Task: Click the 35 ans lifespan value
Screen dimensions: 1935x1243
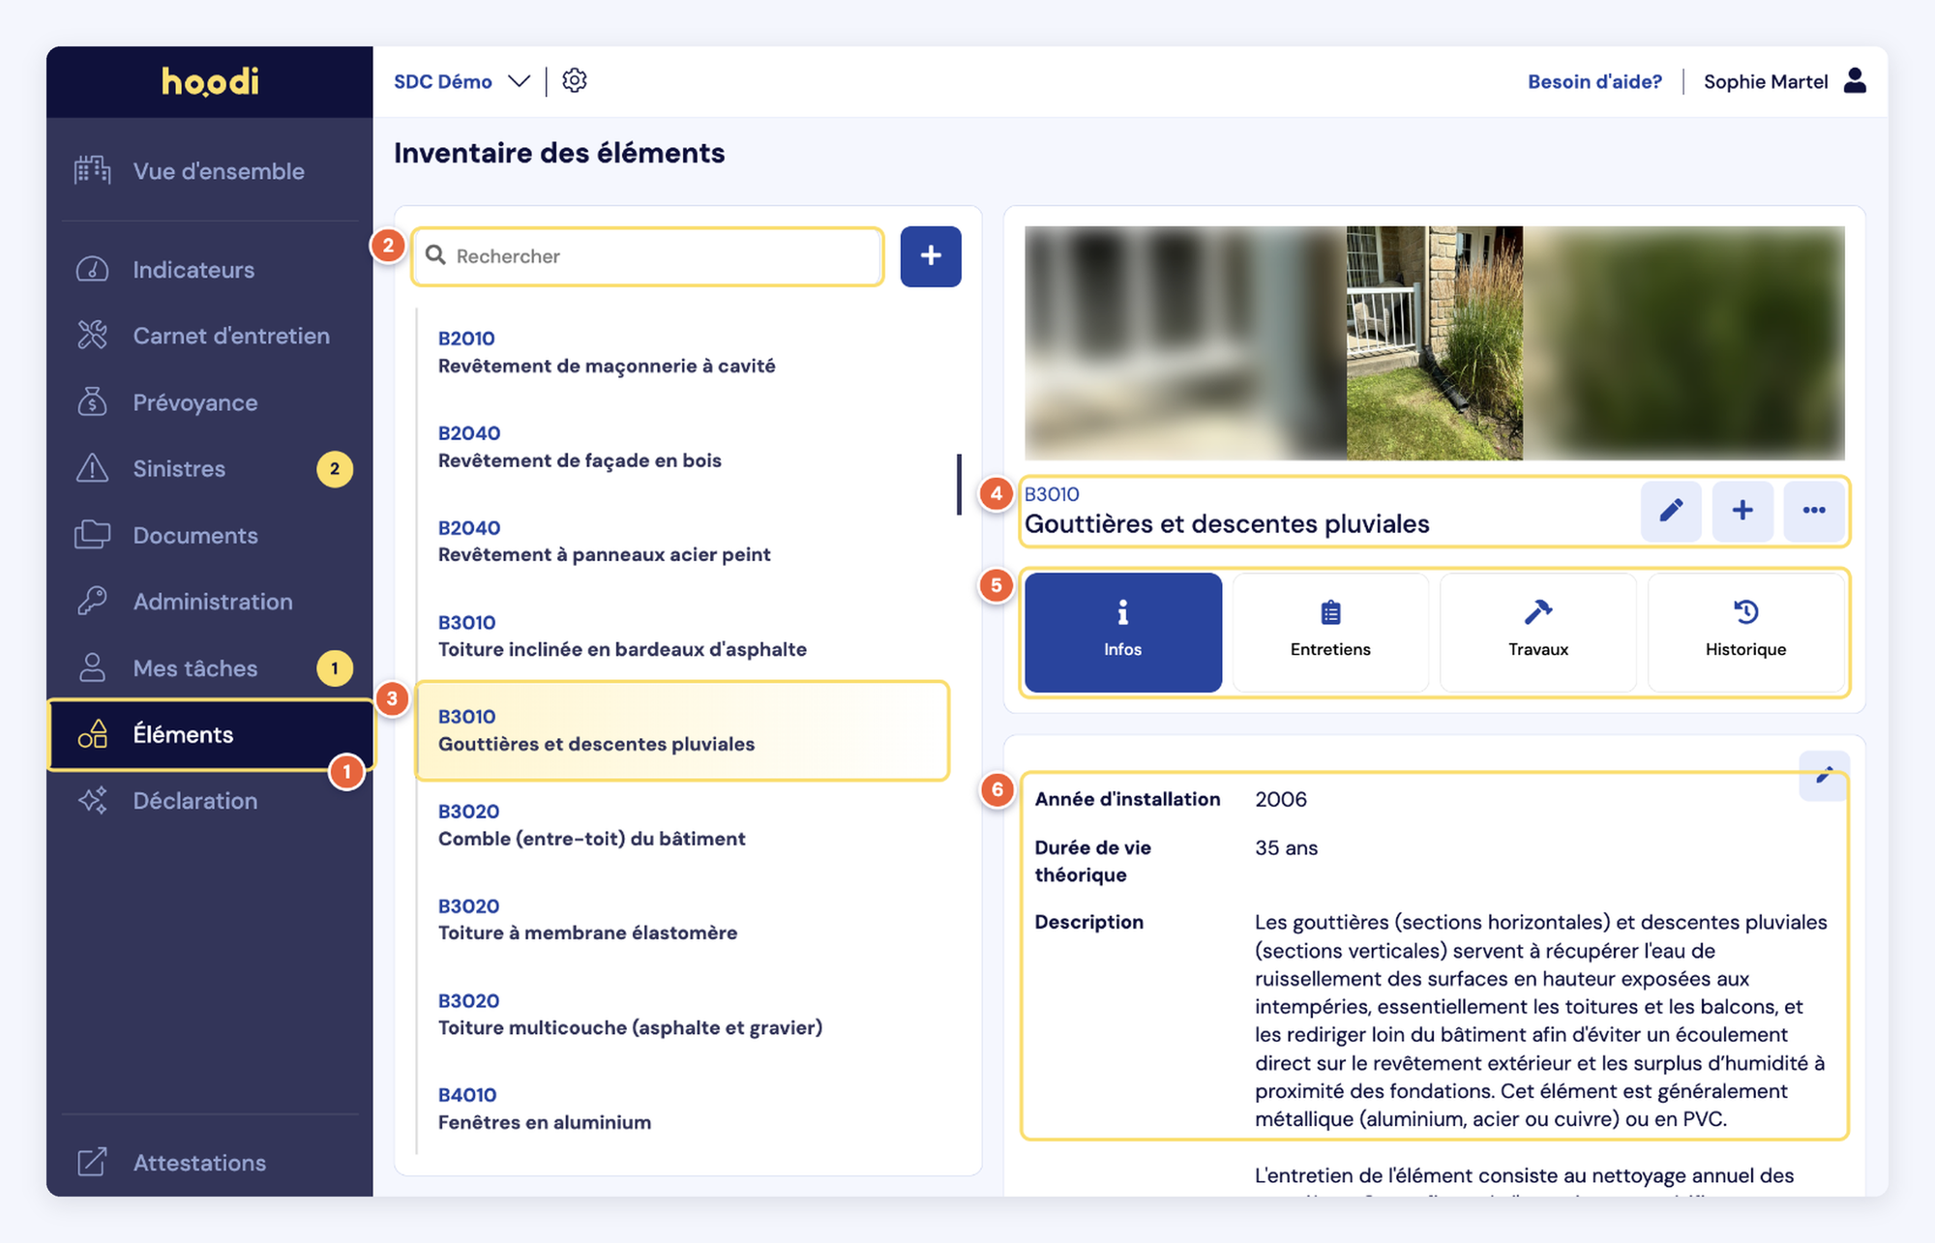Action: pyautogui.click(x=1286, y=847)
